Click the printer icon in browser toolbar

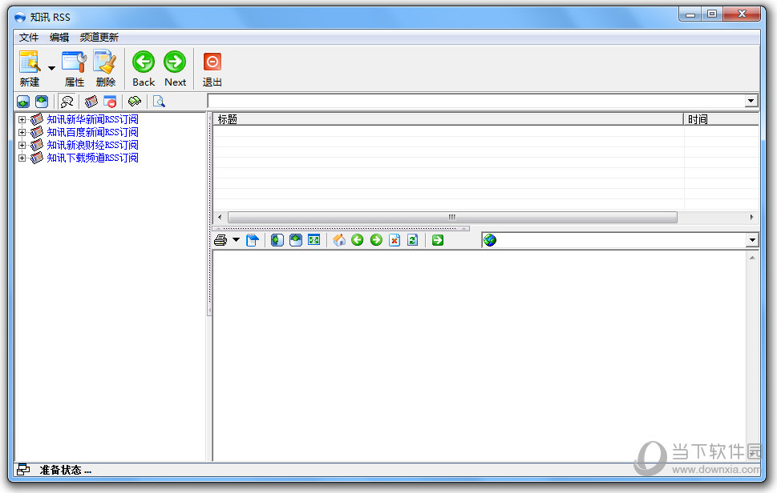coord(221,240)
